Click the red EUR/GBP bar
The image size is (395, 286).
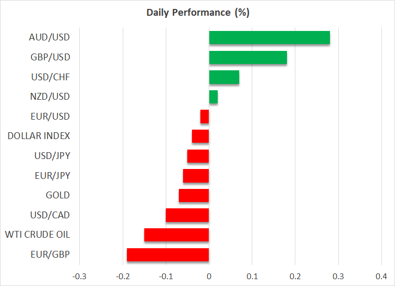[x=168, y=255]
